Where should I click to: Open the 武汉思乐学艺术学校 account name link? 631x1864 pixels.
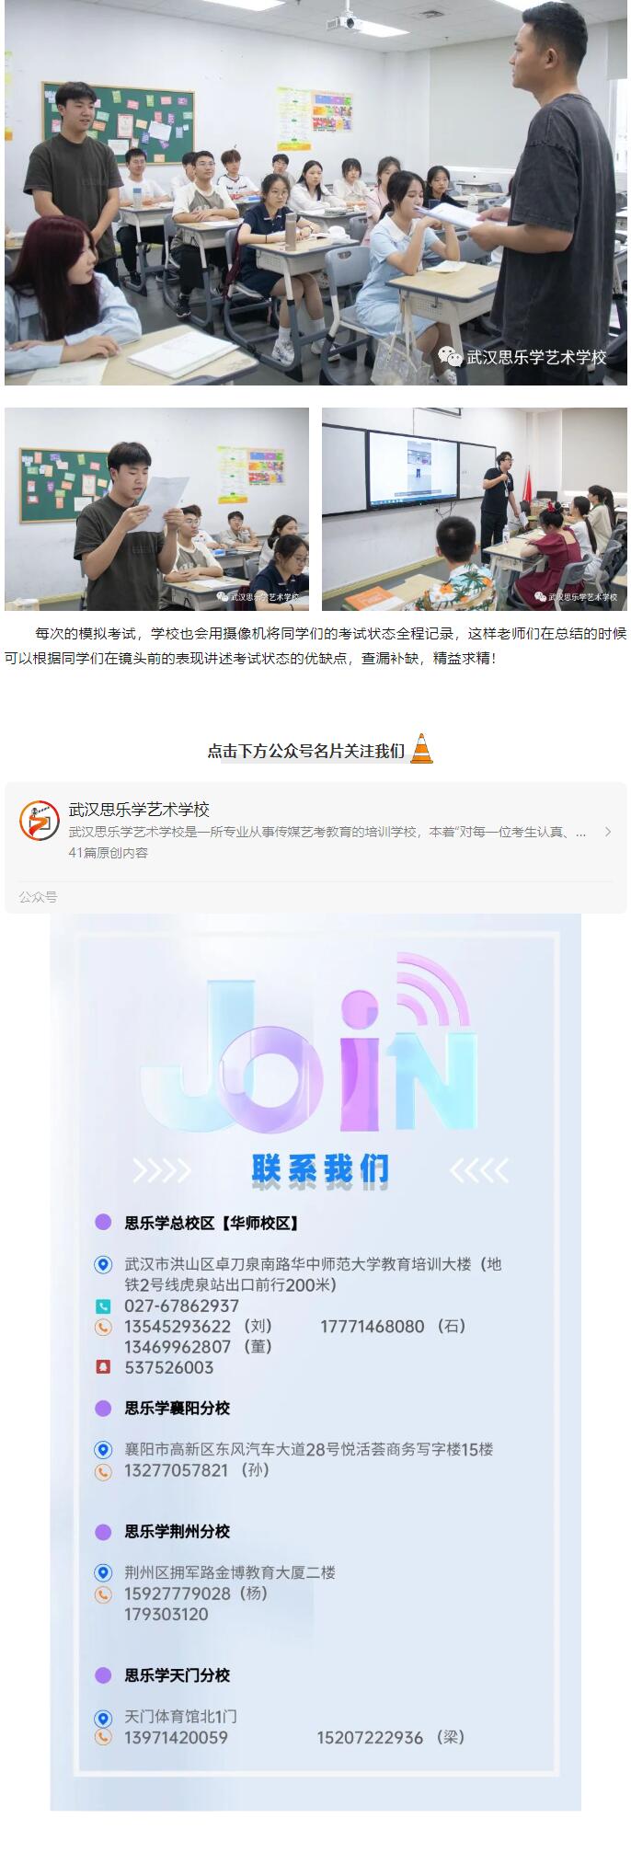pyautogui.click(x=140, y=810)
